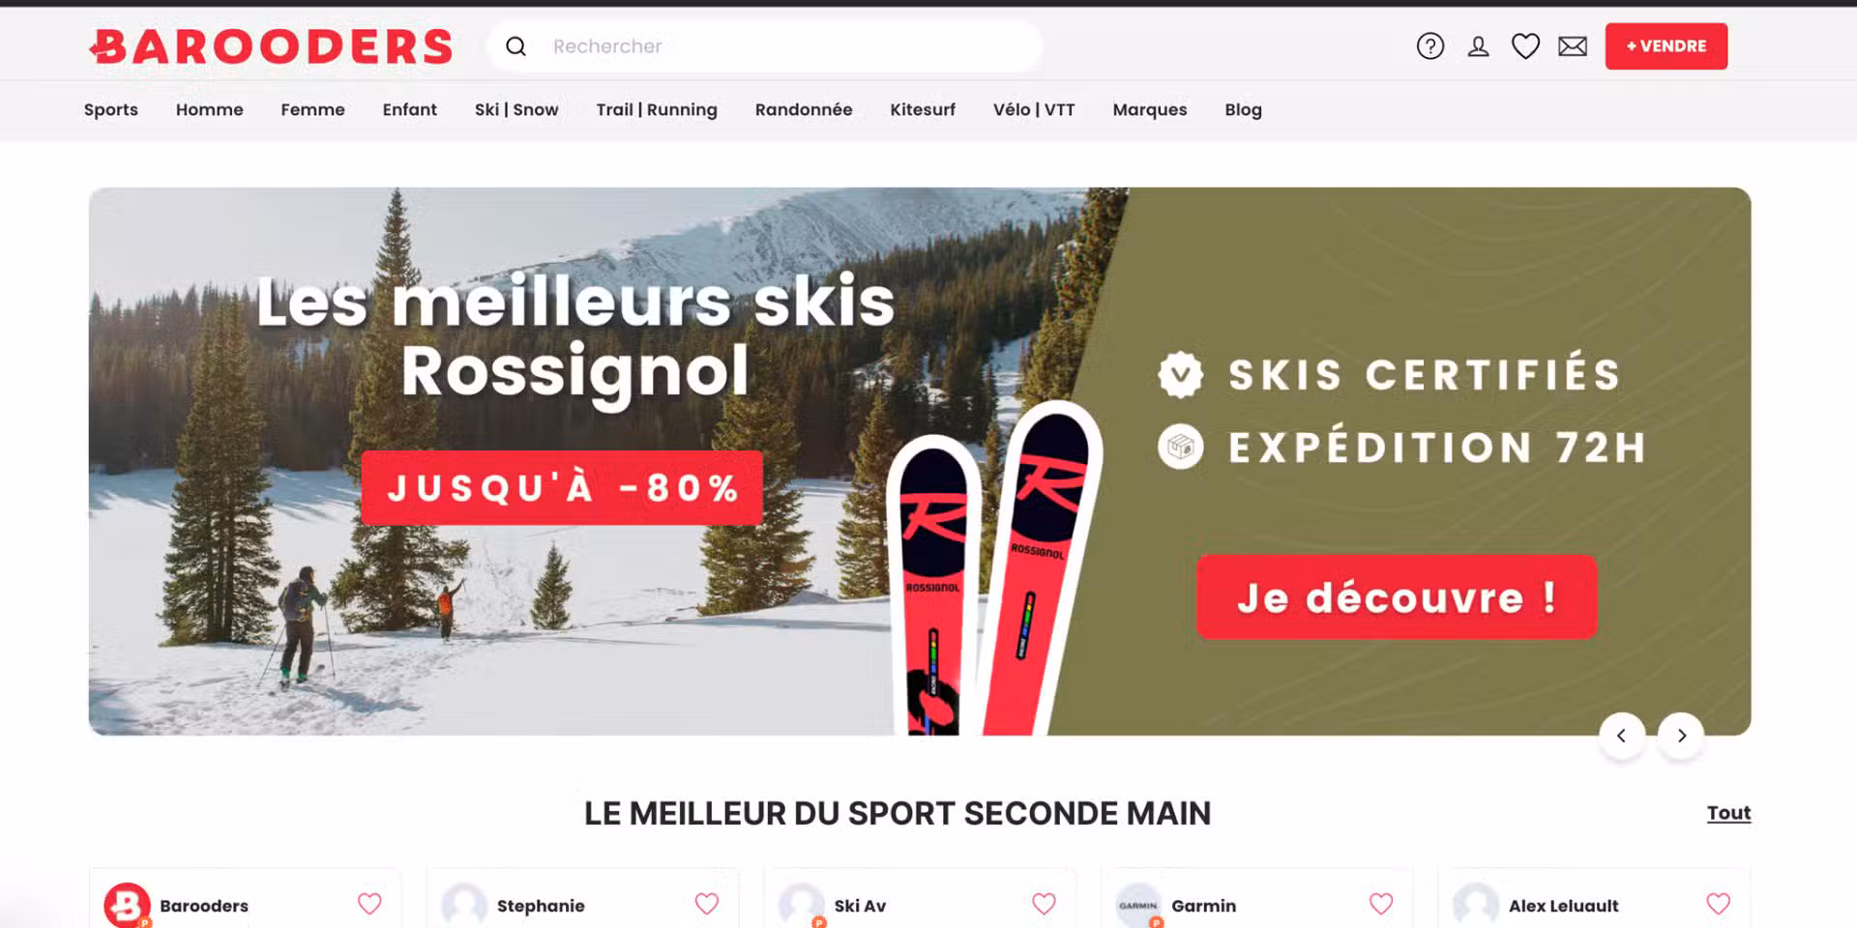Viewport: 1857px width, 928px height.
Task: Click the search magnifier icon
Action: [x=516, y=46]
